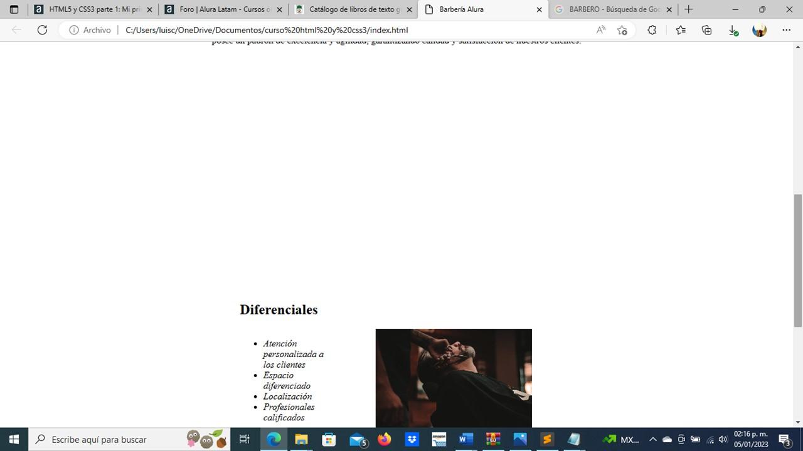Open the MX stock widget

pos(620,439)
